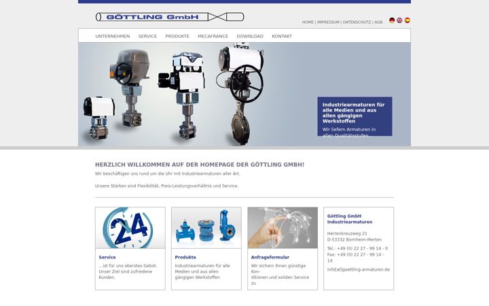Viewport: 489px width, 306px height.
Task: Select the 'Herrenkreuzweg 21' address line
Action: point(347,233)
